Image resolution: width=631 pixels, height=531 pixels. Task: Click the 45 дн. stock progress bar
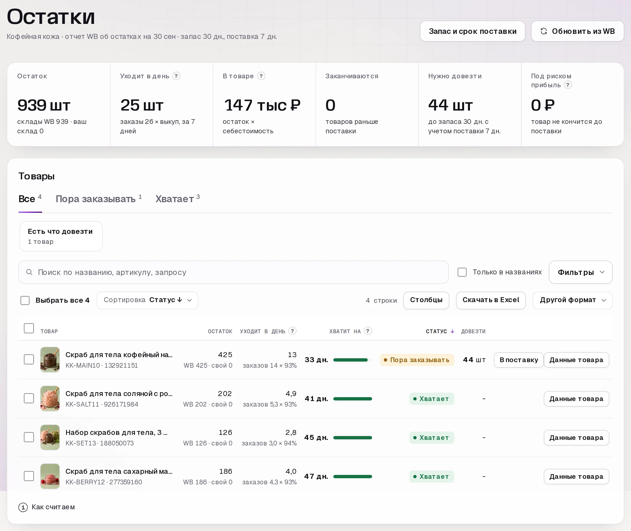click(352, 437)
